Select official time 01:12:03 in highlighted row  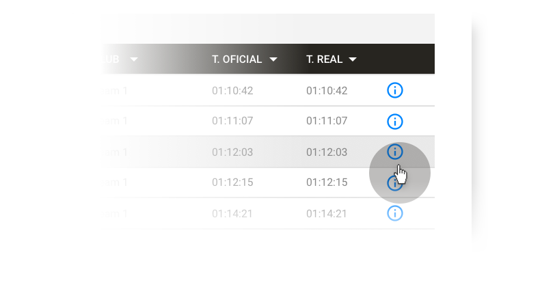click(x=232, y=152)
